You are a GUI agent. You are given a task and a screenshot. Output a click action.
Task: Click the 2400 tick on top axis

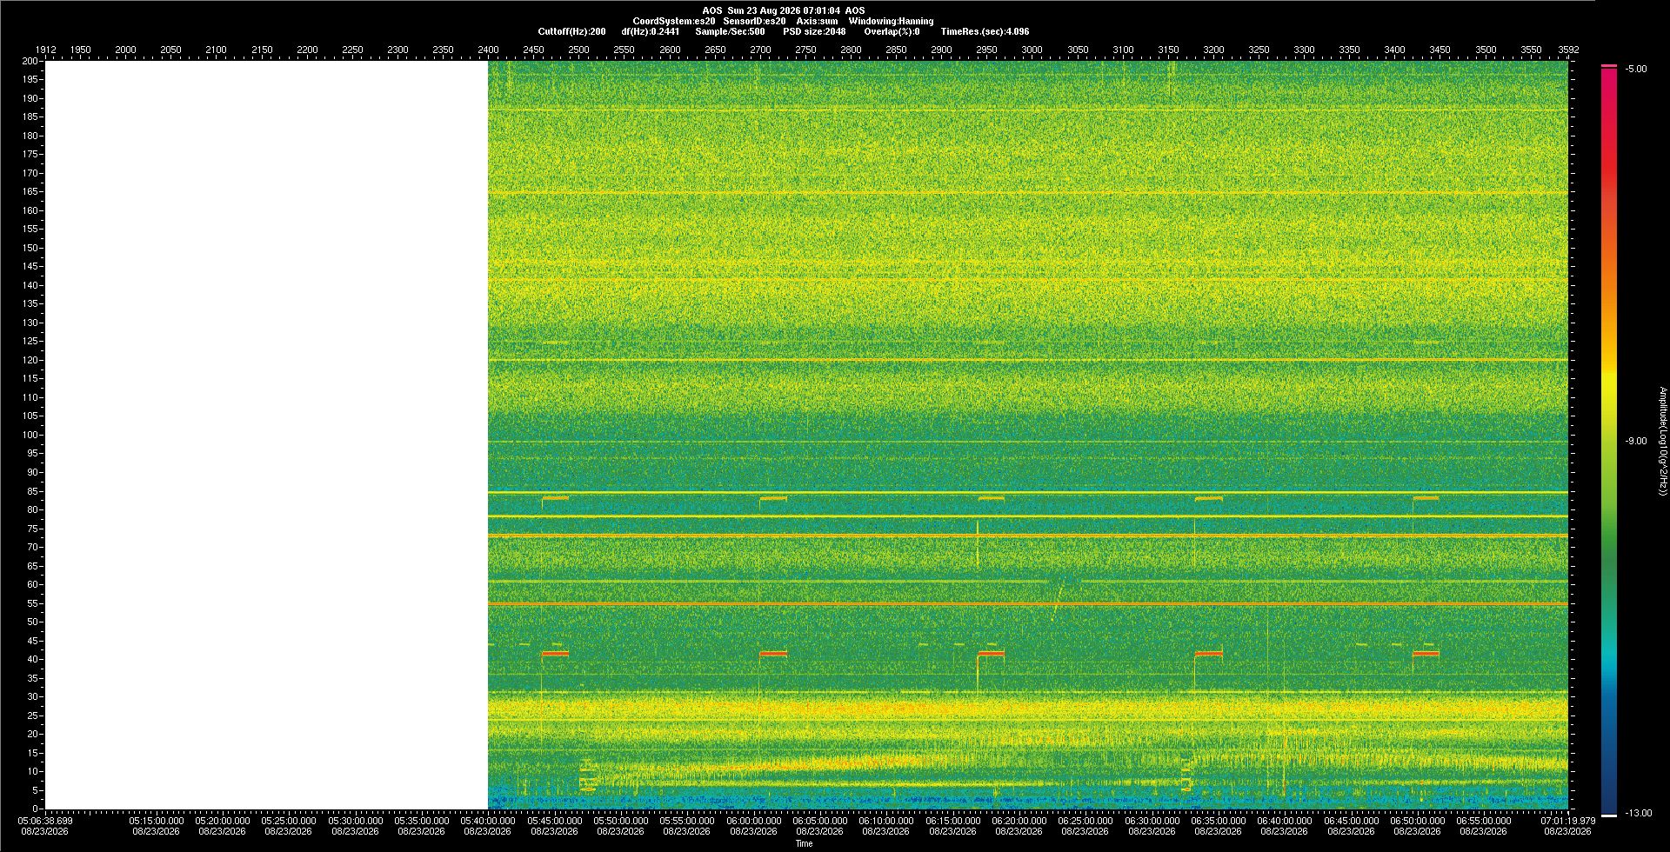(x=488, y=50)
